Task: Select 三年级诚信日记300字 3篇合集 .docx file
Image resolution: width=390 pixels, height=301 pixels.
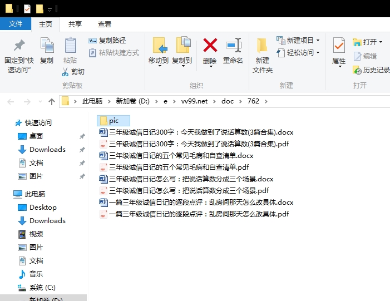Action: (196, 132)
